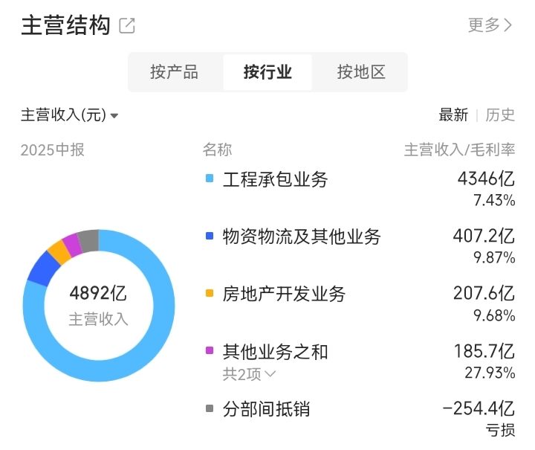
Task: Open the 主营收入(元) dropdown
Action: tap(69, 115)
